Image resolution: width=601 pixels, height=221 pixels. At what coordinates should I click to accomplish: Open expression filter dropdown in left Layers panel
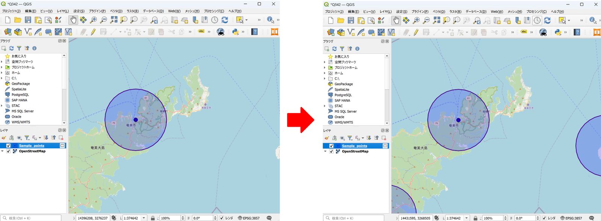click(40, 138)
